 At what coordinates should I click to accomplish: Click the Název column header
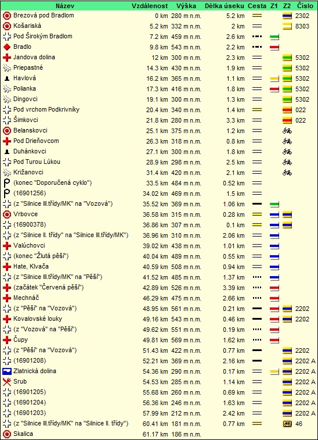[65, 6]
